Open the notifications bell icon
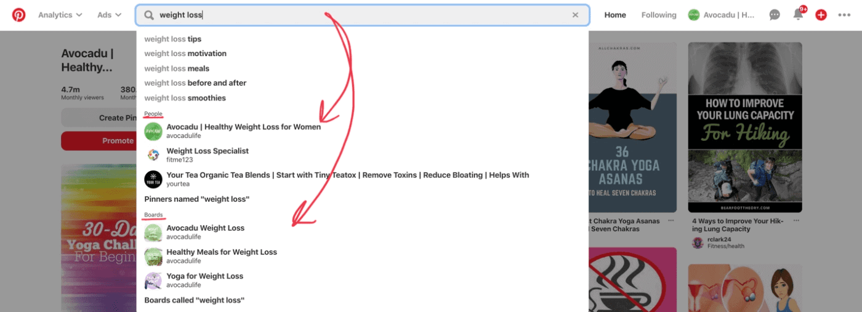 pos(798,14)
